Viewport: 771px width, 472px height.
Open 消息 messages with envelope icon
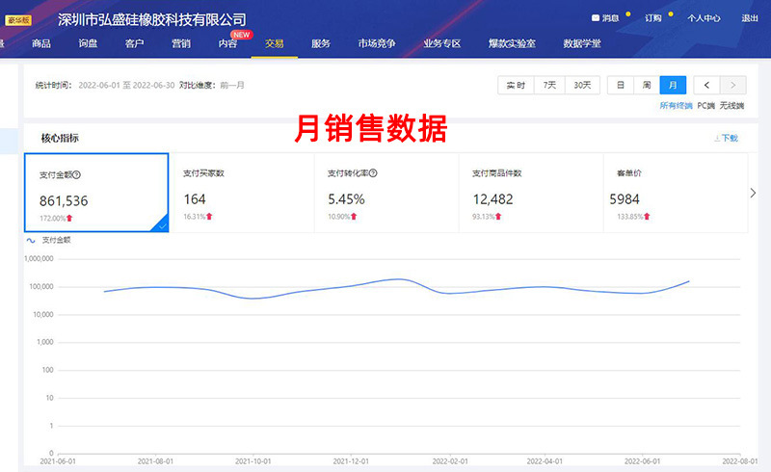(605, 18)
